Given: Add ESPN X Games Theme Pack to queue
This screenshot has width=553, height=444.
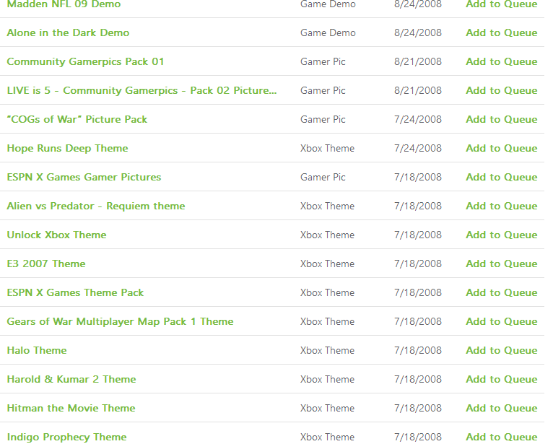Looking at the screenshot, I should click(x=502, y=293).
